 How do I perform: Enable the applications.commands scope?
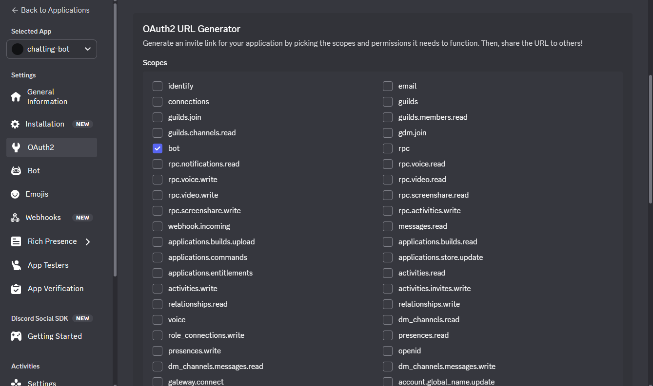point(158,257)
